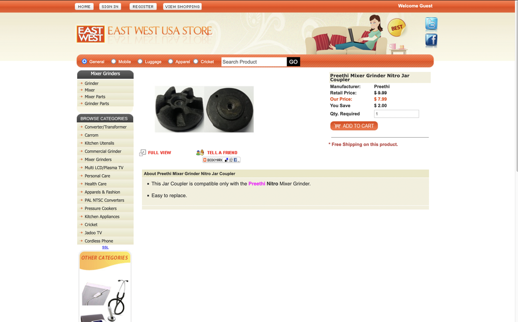Click the jar coupler product image
The width and height of the screenshot is (518, 322).
point(204,109)
